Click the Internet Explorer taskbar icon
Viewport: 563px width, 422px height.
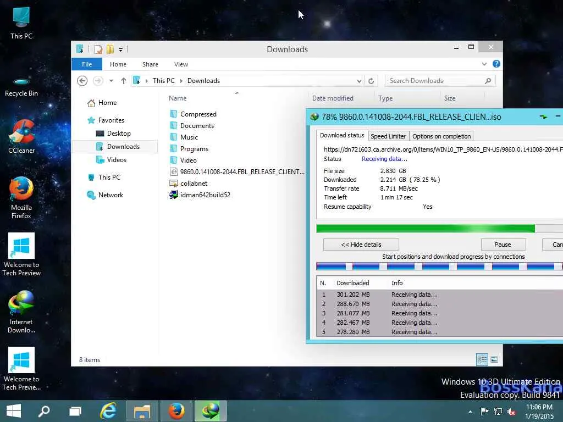click(108, 410)
